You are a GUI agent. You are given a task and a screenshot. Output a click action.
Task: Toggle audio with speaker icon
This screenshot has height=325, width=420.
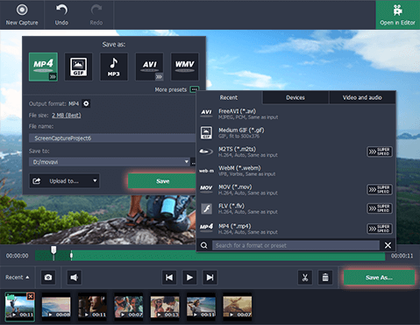coord(75,277)
